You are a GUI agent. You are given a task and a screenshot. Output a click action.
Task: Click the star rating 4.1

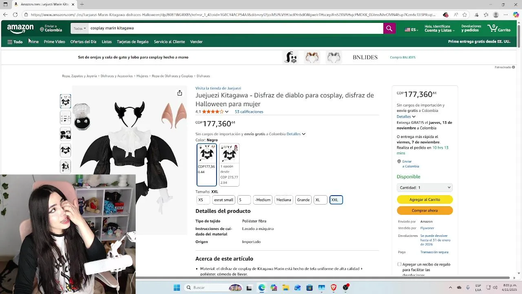click(x=212, y=111)
